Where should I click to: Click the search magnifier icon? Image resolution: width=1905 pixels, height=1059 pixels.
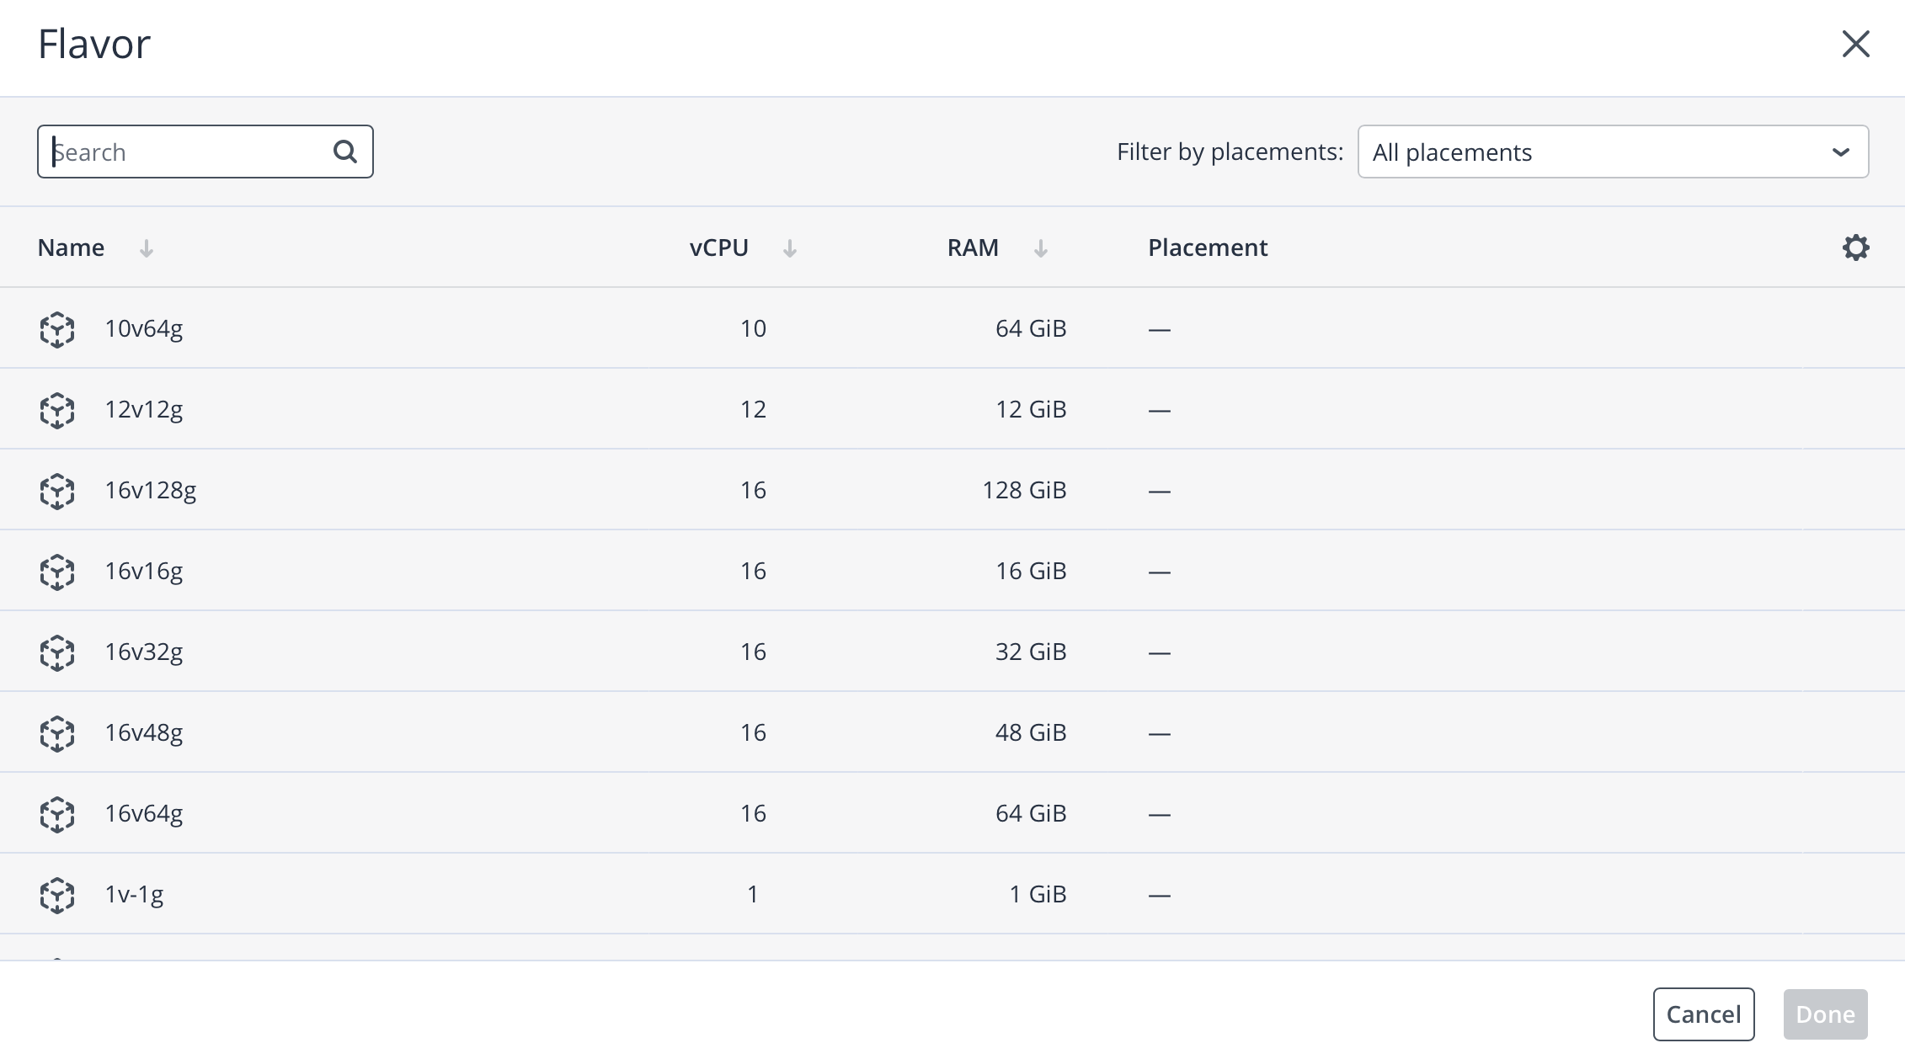pos(345,152)
